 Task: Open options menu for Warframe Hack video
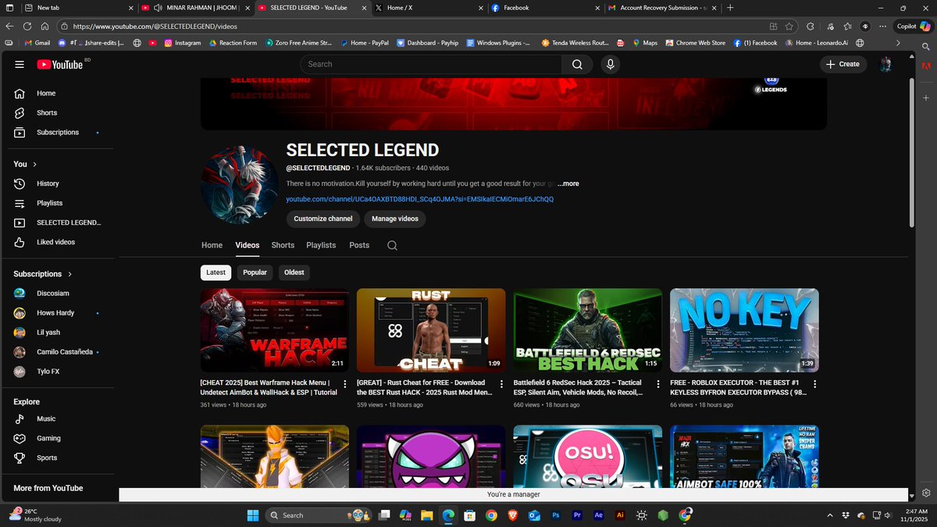point(346,384)
